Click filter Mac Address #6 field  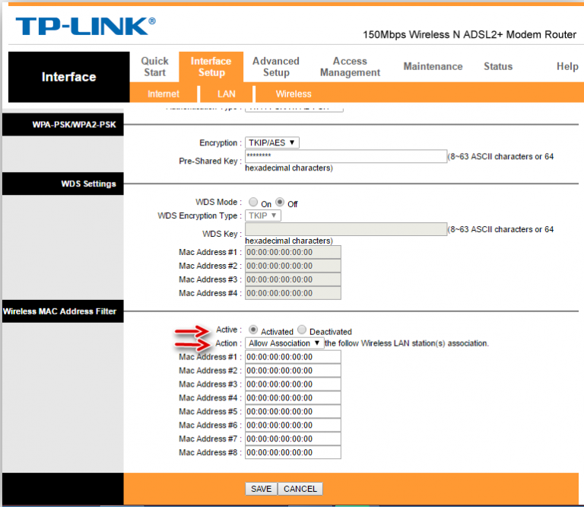coord(293,425)
